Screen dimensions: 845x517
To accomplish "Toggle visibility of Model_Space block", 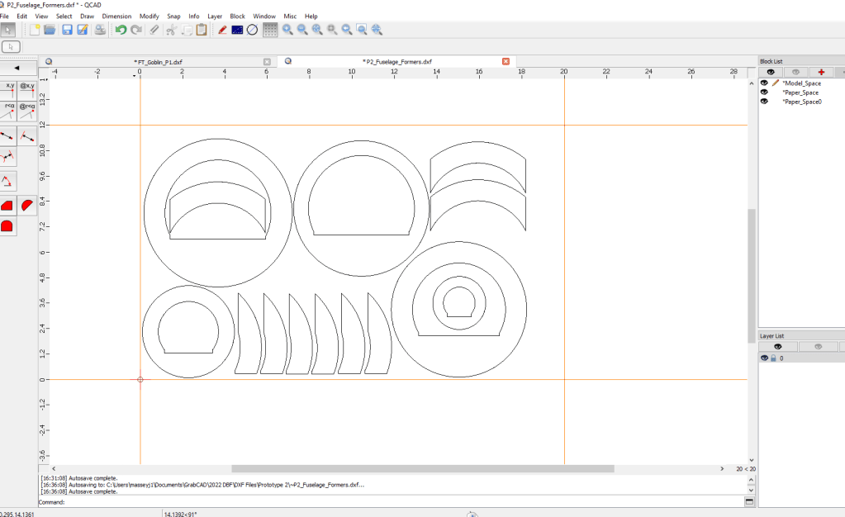I will (x=764, y=83).
